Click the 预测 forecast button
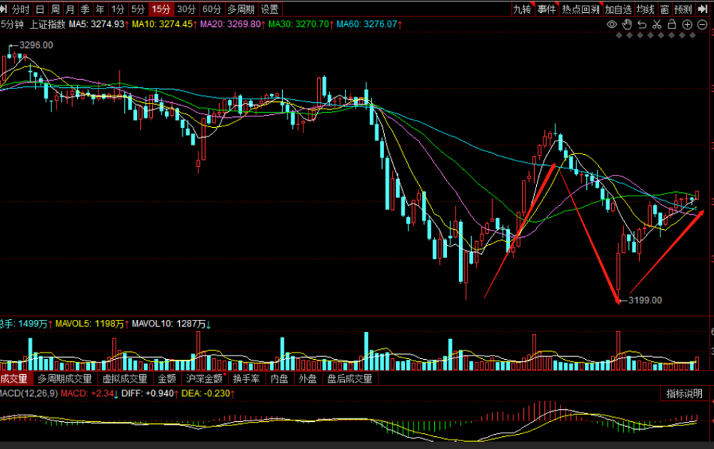 click(x=683, y=9)
